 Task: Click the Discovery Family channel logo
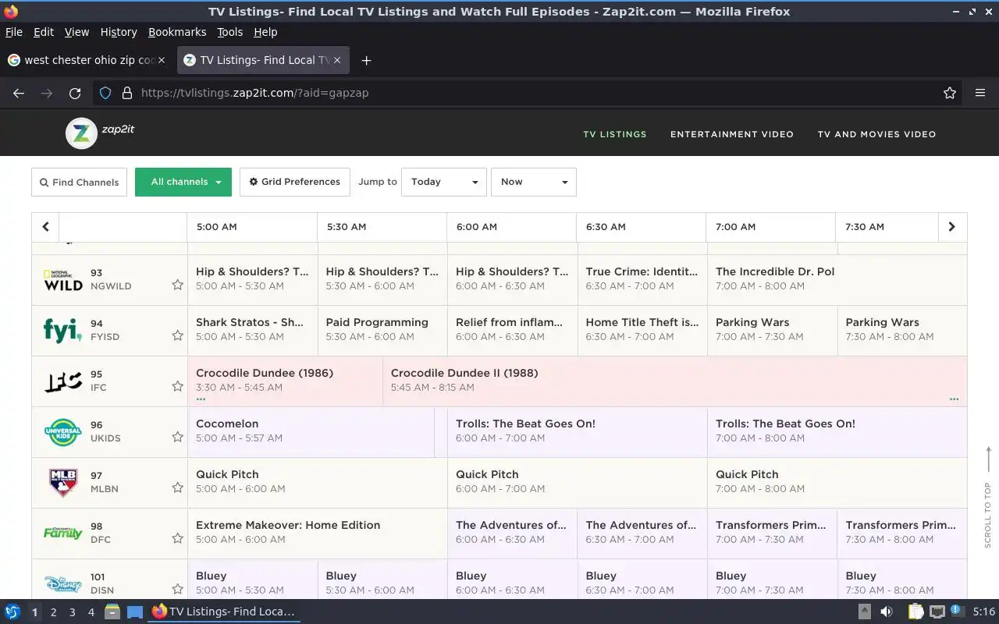(62, 534)
